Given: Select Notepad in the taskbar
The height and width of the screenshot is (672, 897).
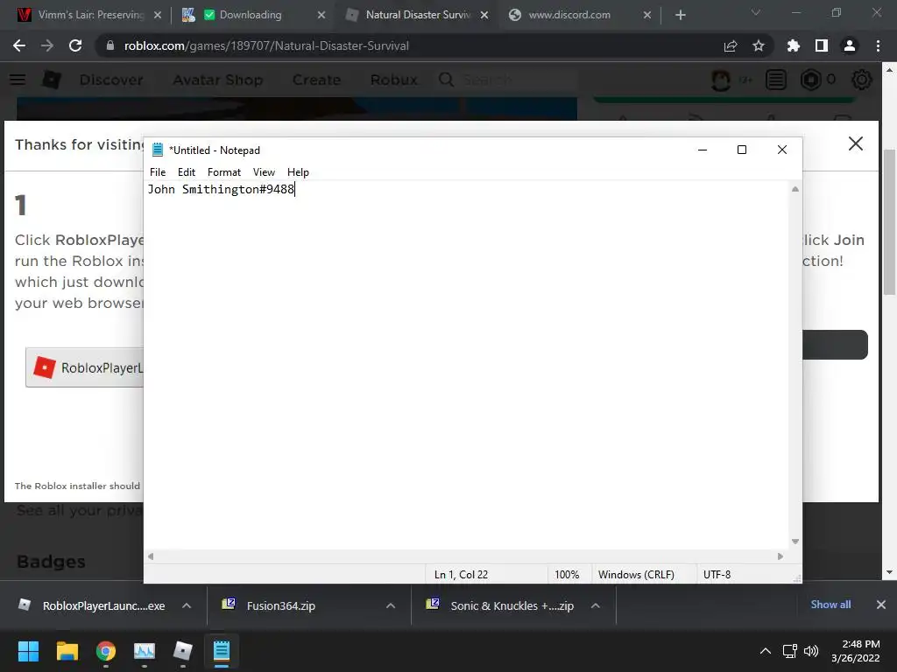Looking at the screenshot, I should [222, 651].
